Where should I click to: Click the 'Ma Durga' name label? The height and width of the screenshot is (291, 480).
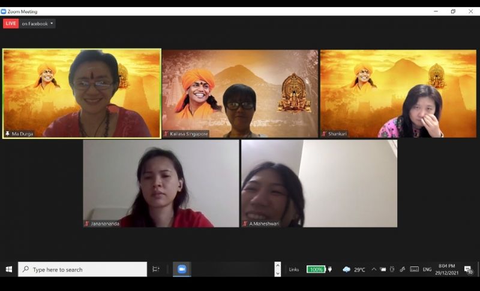tap(22, 134)
